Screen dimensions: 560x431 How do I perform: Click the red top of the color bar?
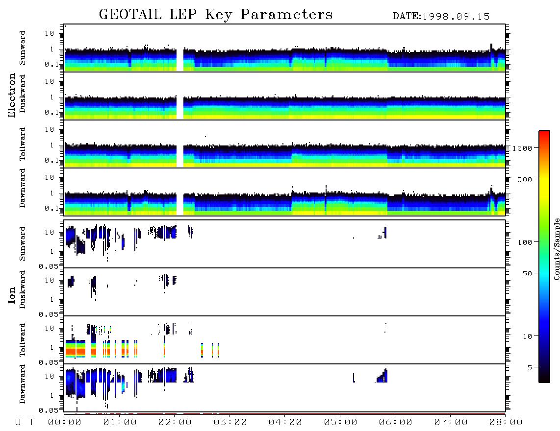pos(544,137)
